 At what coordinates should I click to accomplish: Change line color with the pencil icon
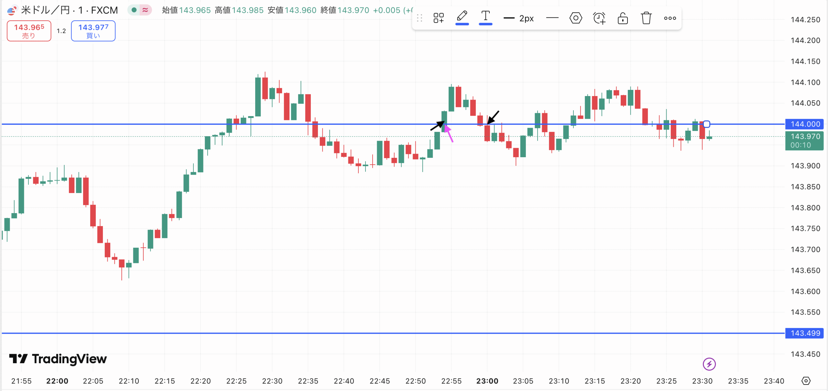click(462, 17)
